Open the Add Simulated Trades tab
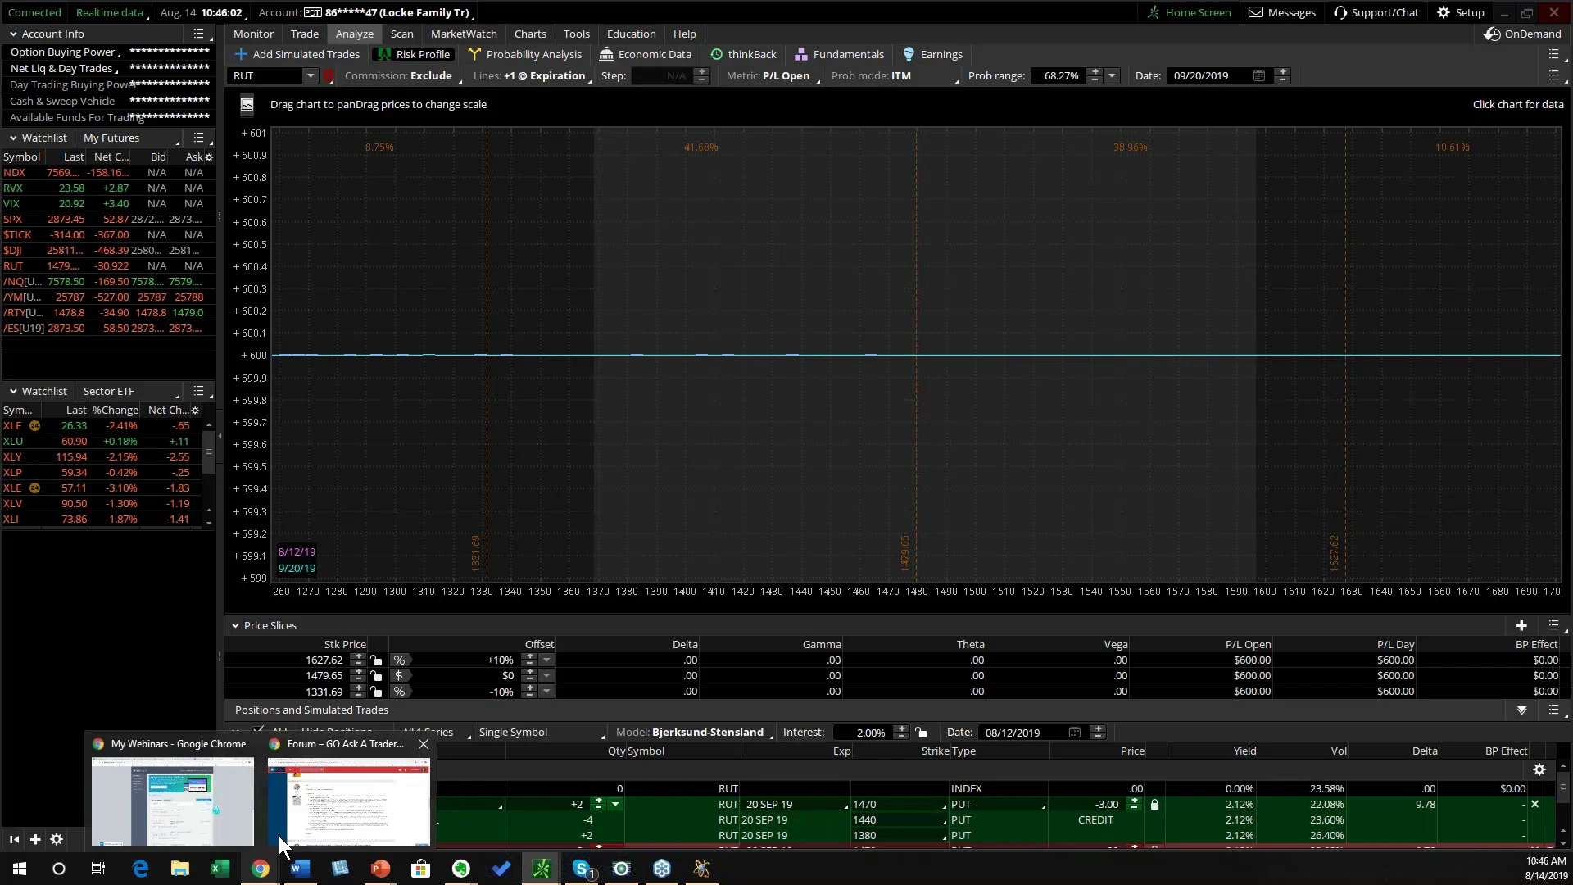This screenshot has height=885, width=1573. 297,54
